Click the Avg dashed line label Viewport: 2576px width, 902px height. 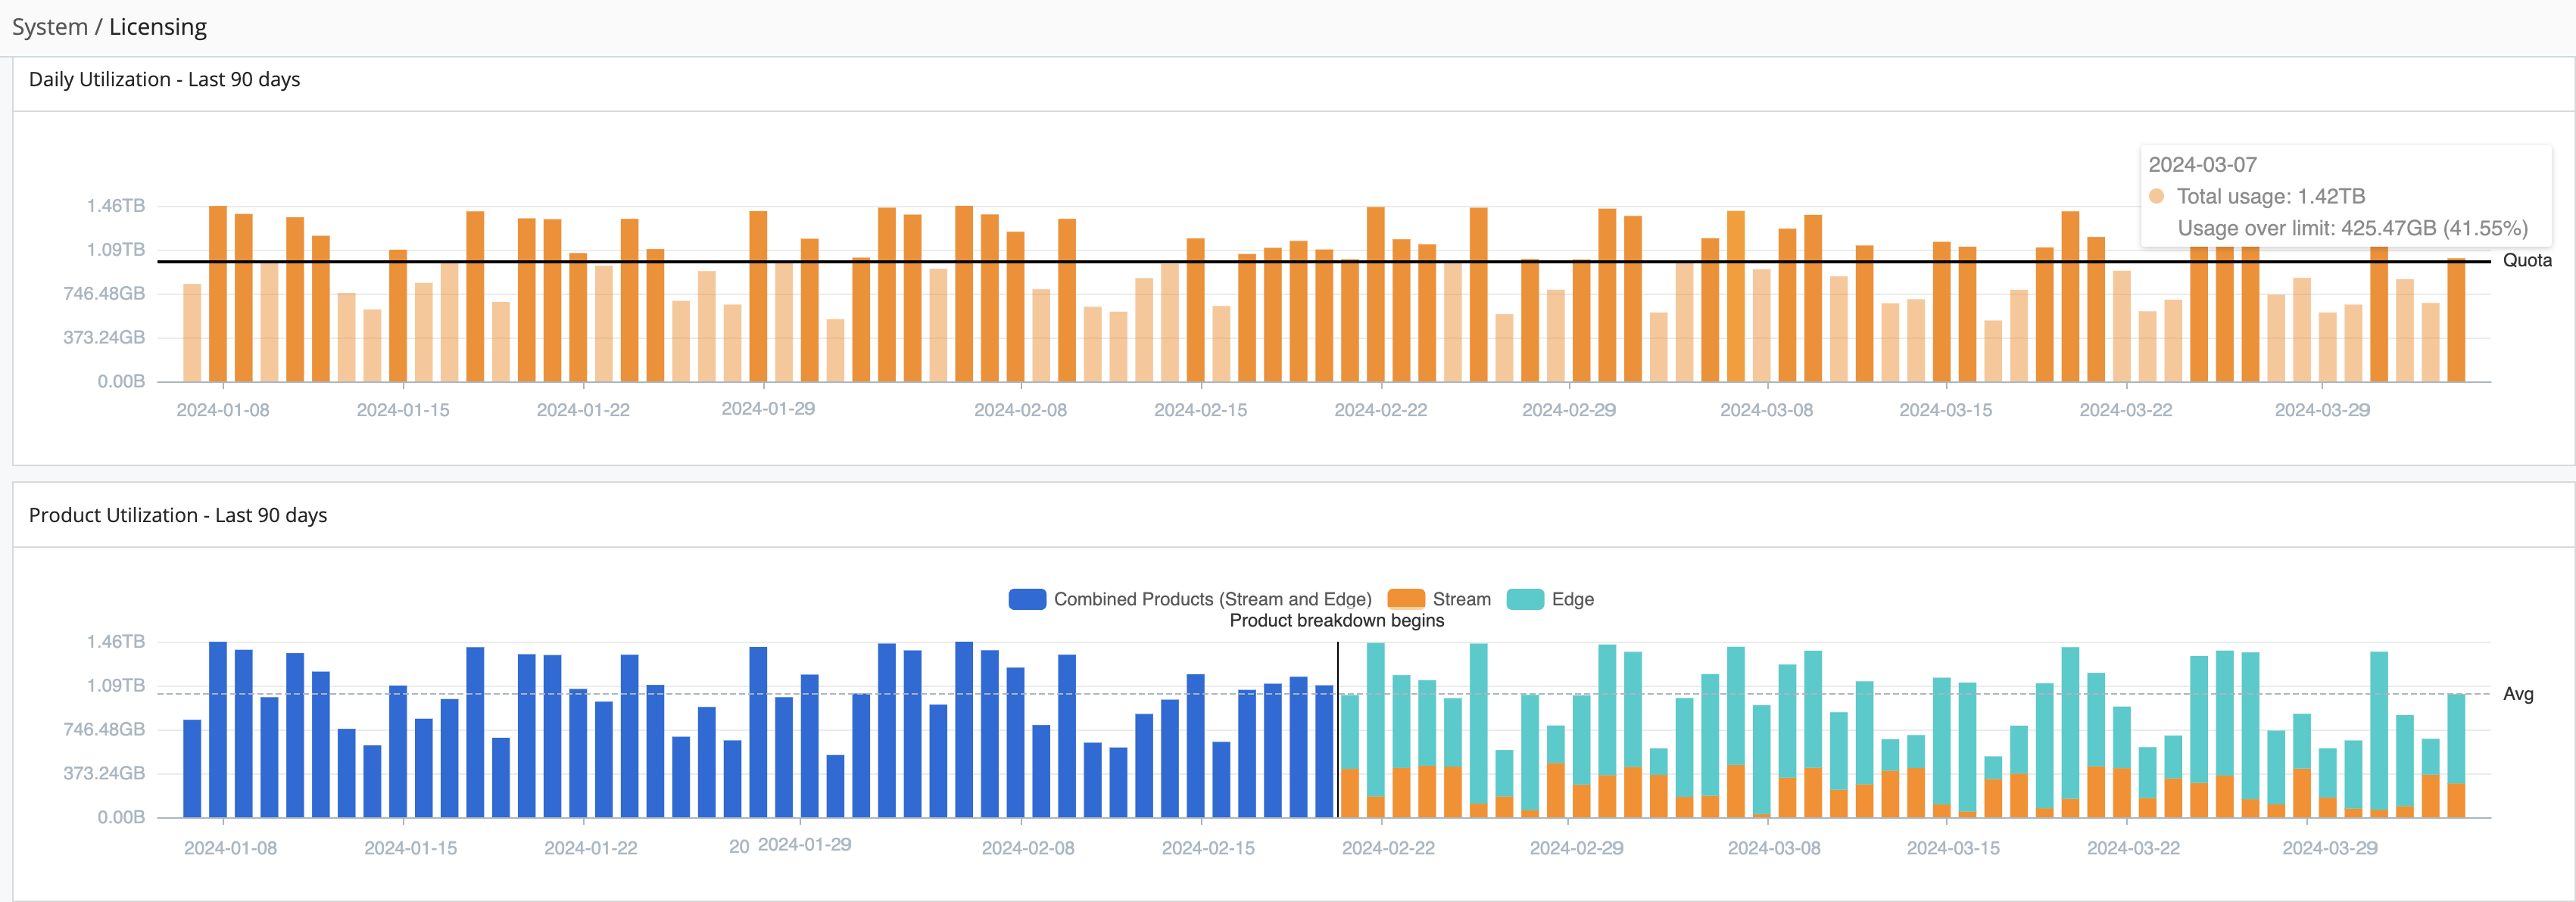2521,695
